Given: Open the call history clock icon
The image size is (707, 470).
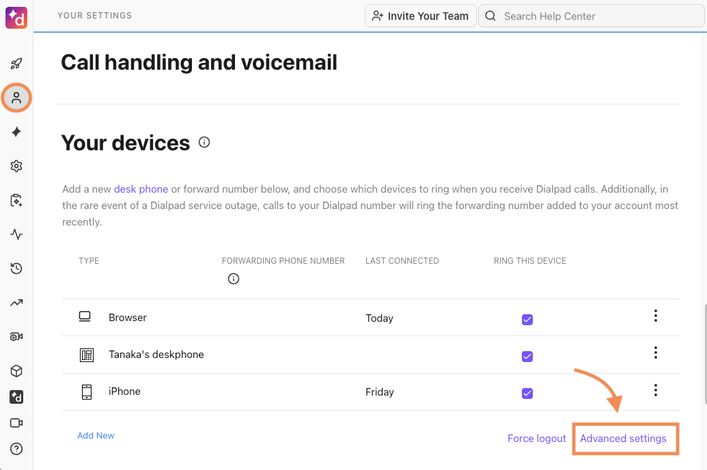Looking at the screenshot, I should [x=16, y=268].
